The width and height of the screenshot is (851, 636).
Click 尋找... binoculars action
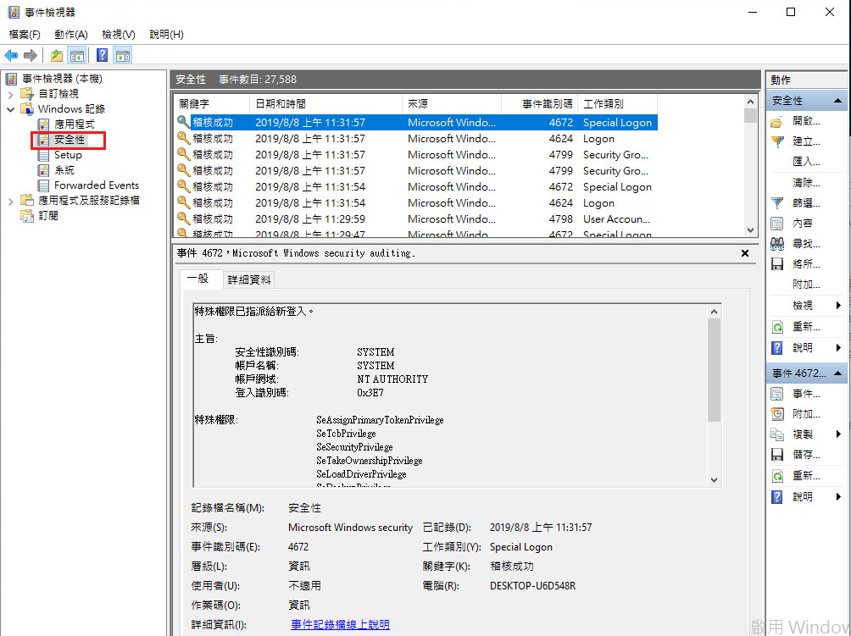click(806, 244)
